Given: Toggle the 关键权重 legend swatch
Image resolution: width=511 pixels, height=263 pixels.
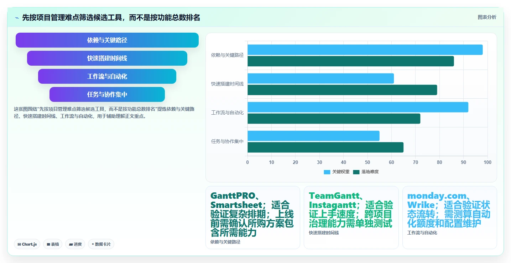Looking at the screenshot, I should pos(327,172).
